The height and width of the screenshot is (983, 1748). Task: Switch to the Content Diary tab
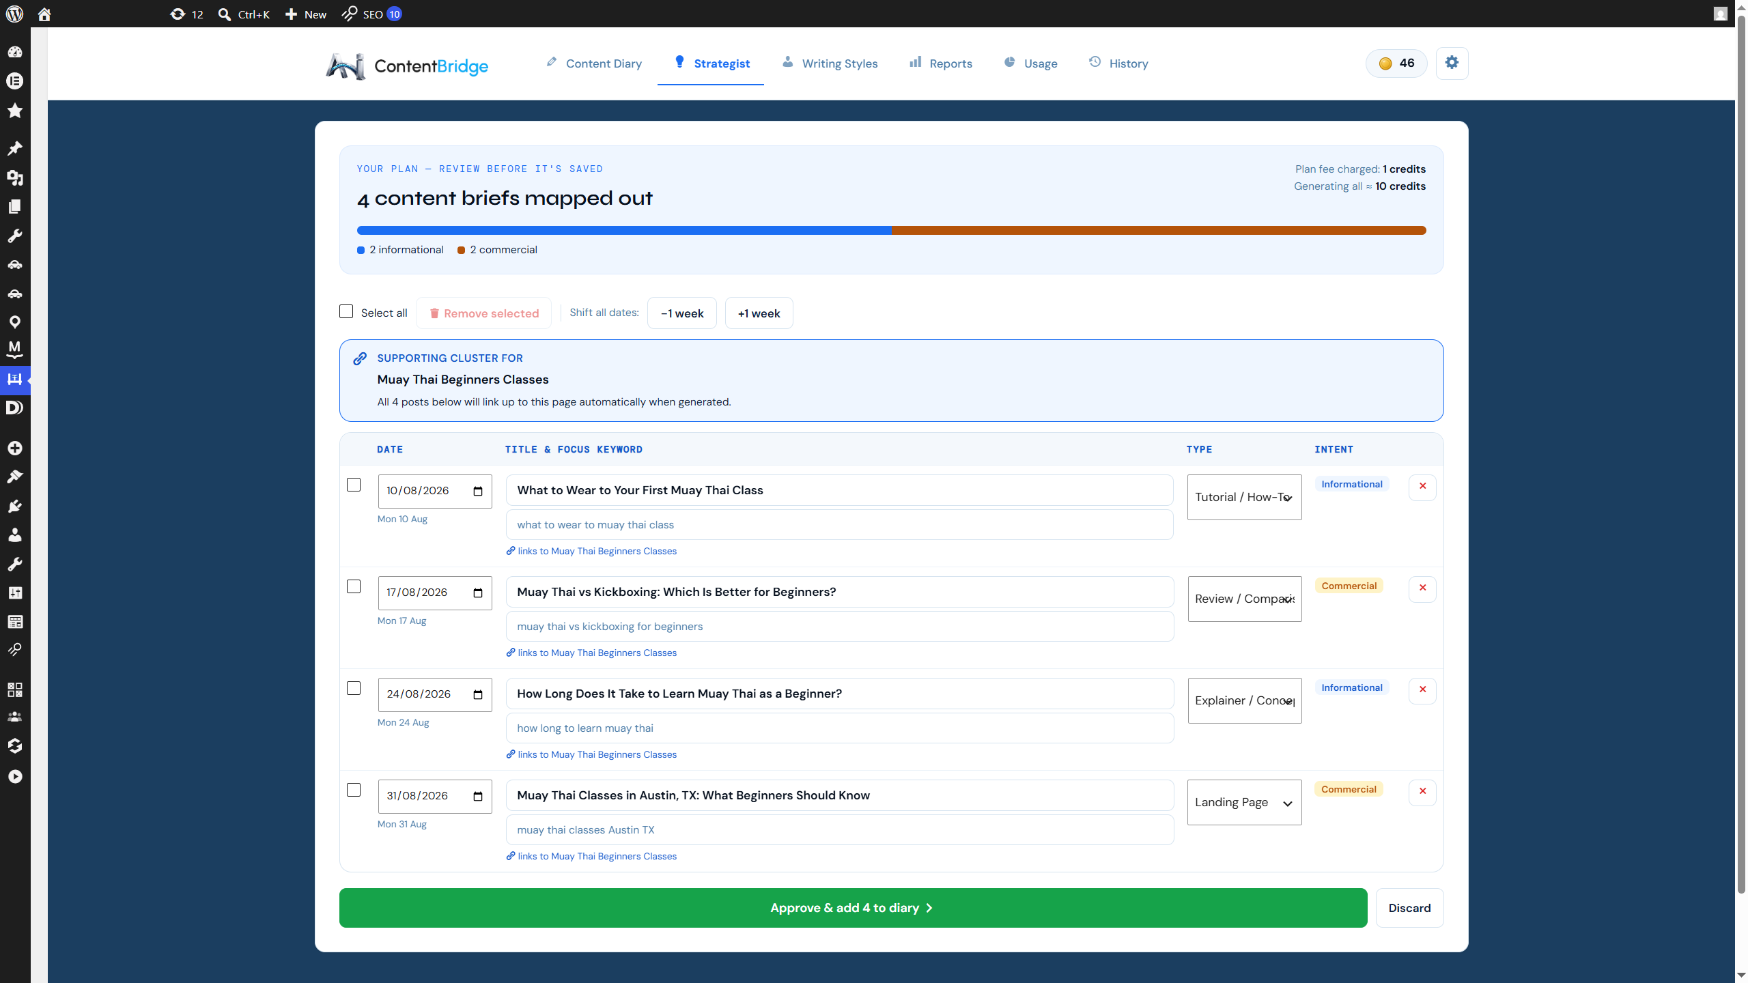click(593, 63)
